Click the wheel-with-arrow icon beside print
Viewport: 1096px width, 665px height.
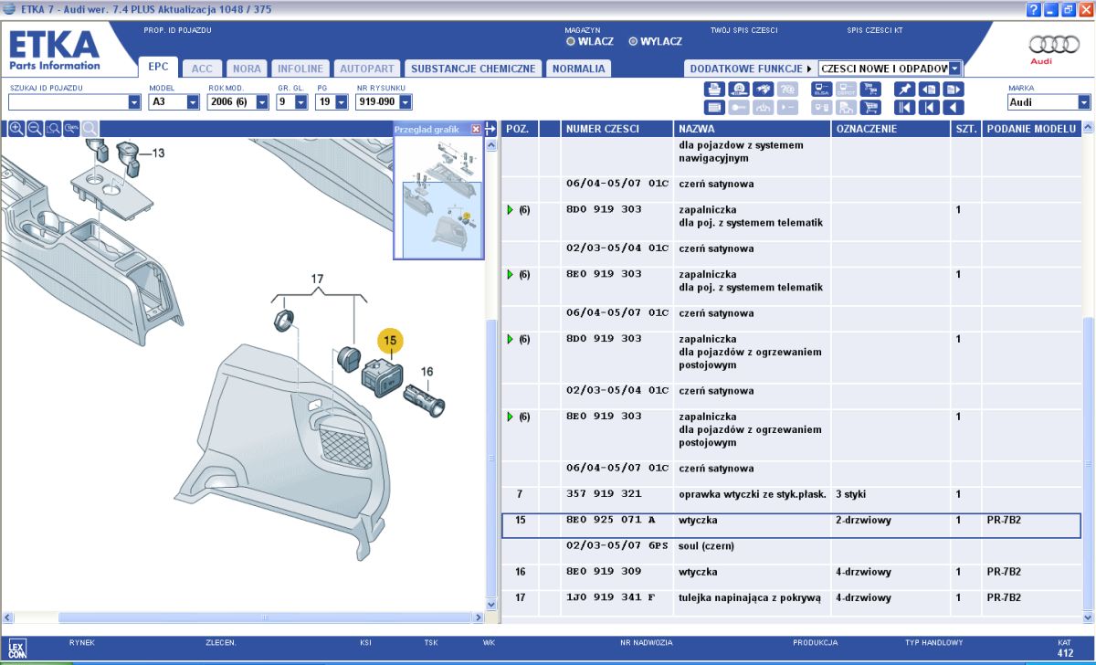coord(740,90)
